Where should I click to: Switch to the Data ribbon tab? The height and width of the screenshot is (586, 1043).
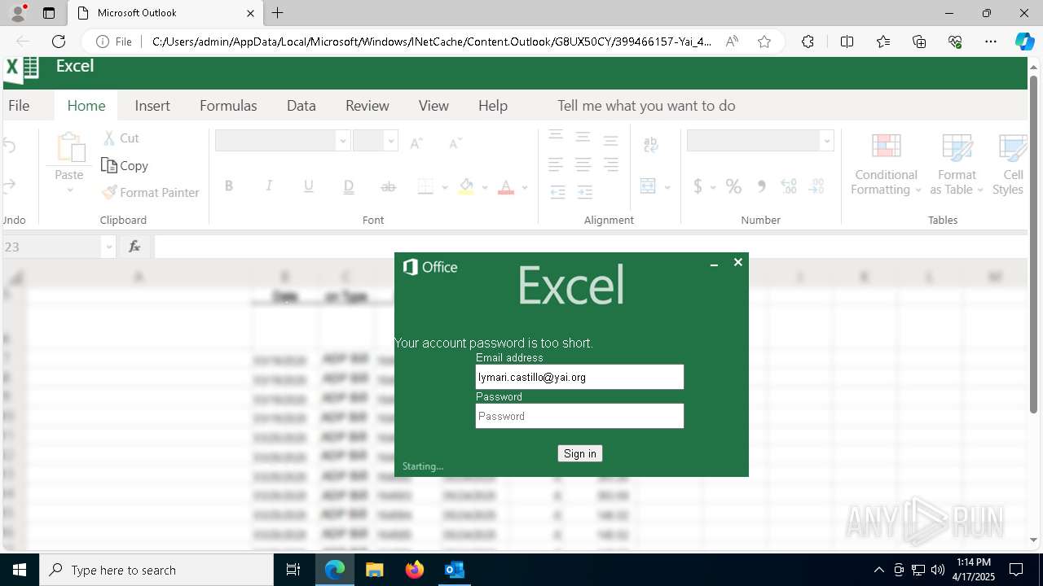tap(301, 106)
